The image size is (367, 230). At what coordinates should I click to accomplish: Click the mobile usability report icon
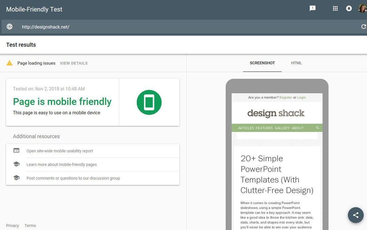(16, 150)
